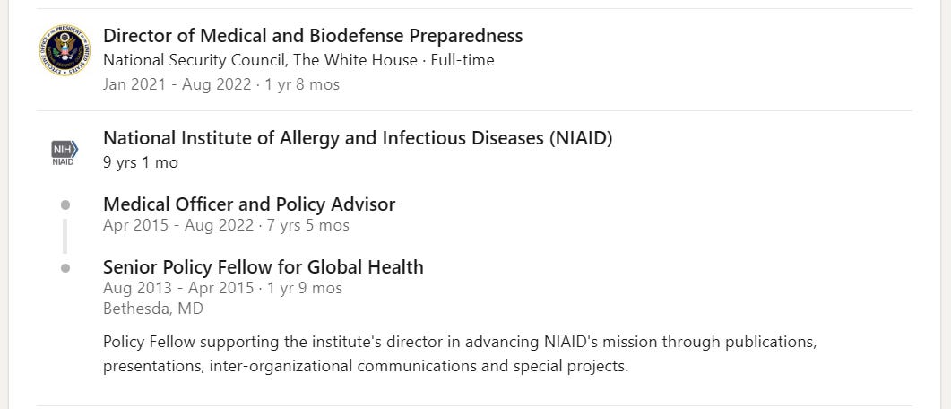Click the Full-time employment type label
Viewport: 951px width, 409px height.
pyautogui.click(x=463, y=60)
